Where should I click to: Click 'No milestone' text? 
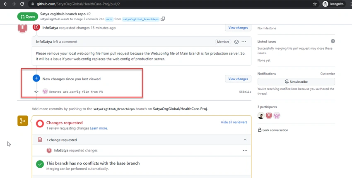267,28
